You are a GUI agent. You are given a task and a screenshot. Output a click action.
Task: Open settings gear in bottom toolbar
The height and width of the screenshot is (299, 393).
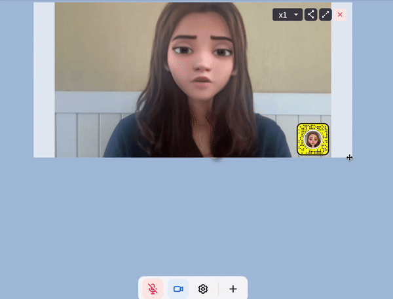coord(203,289)
